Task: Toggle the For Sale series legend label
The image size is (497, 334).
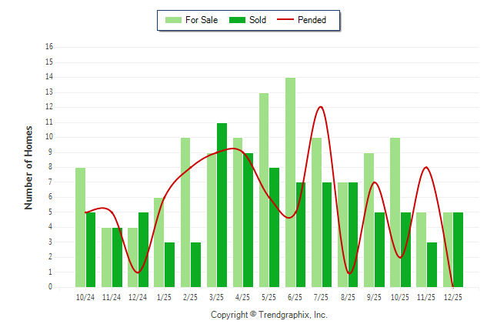Action: tap(202, 20)
